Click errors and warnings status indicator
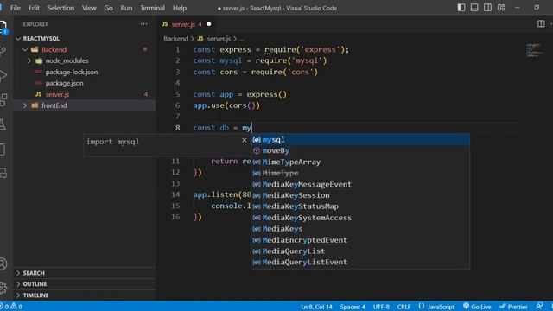Viewport: 553px width, 311px height. tap(11, 307)
